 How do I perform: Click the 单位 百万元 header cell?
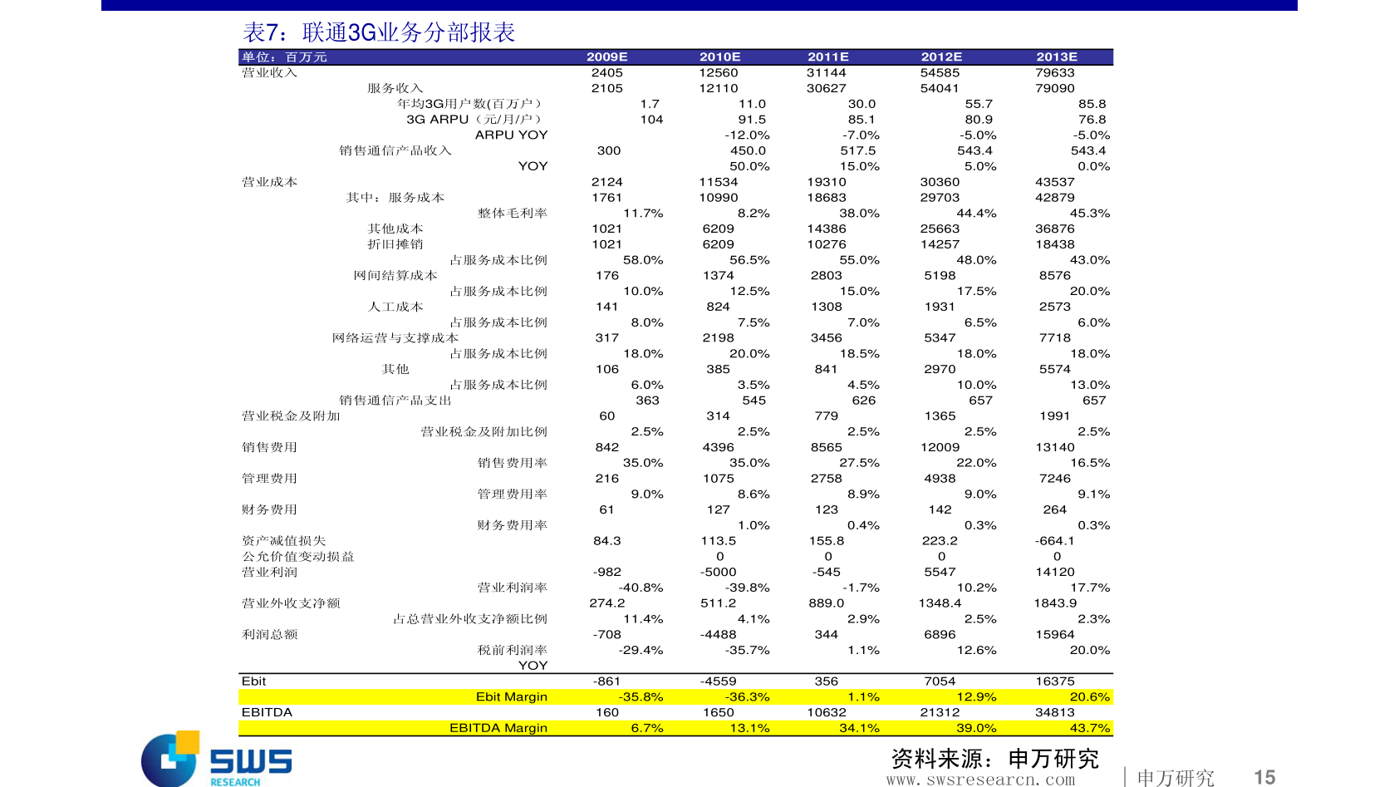pyautogui.click(x=284, y=57)
